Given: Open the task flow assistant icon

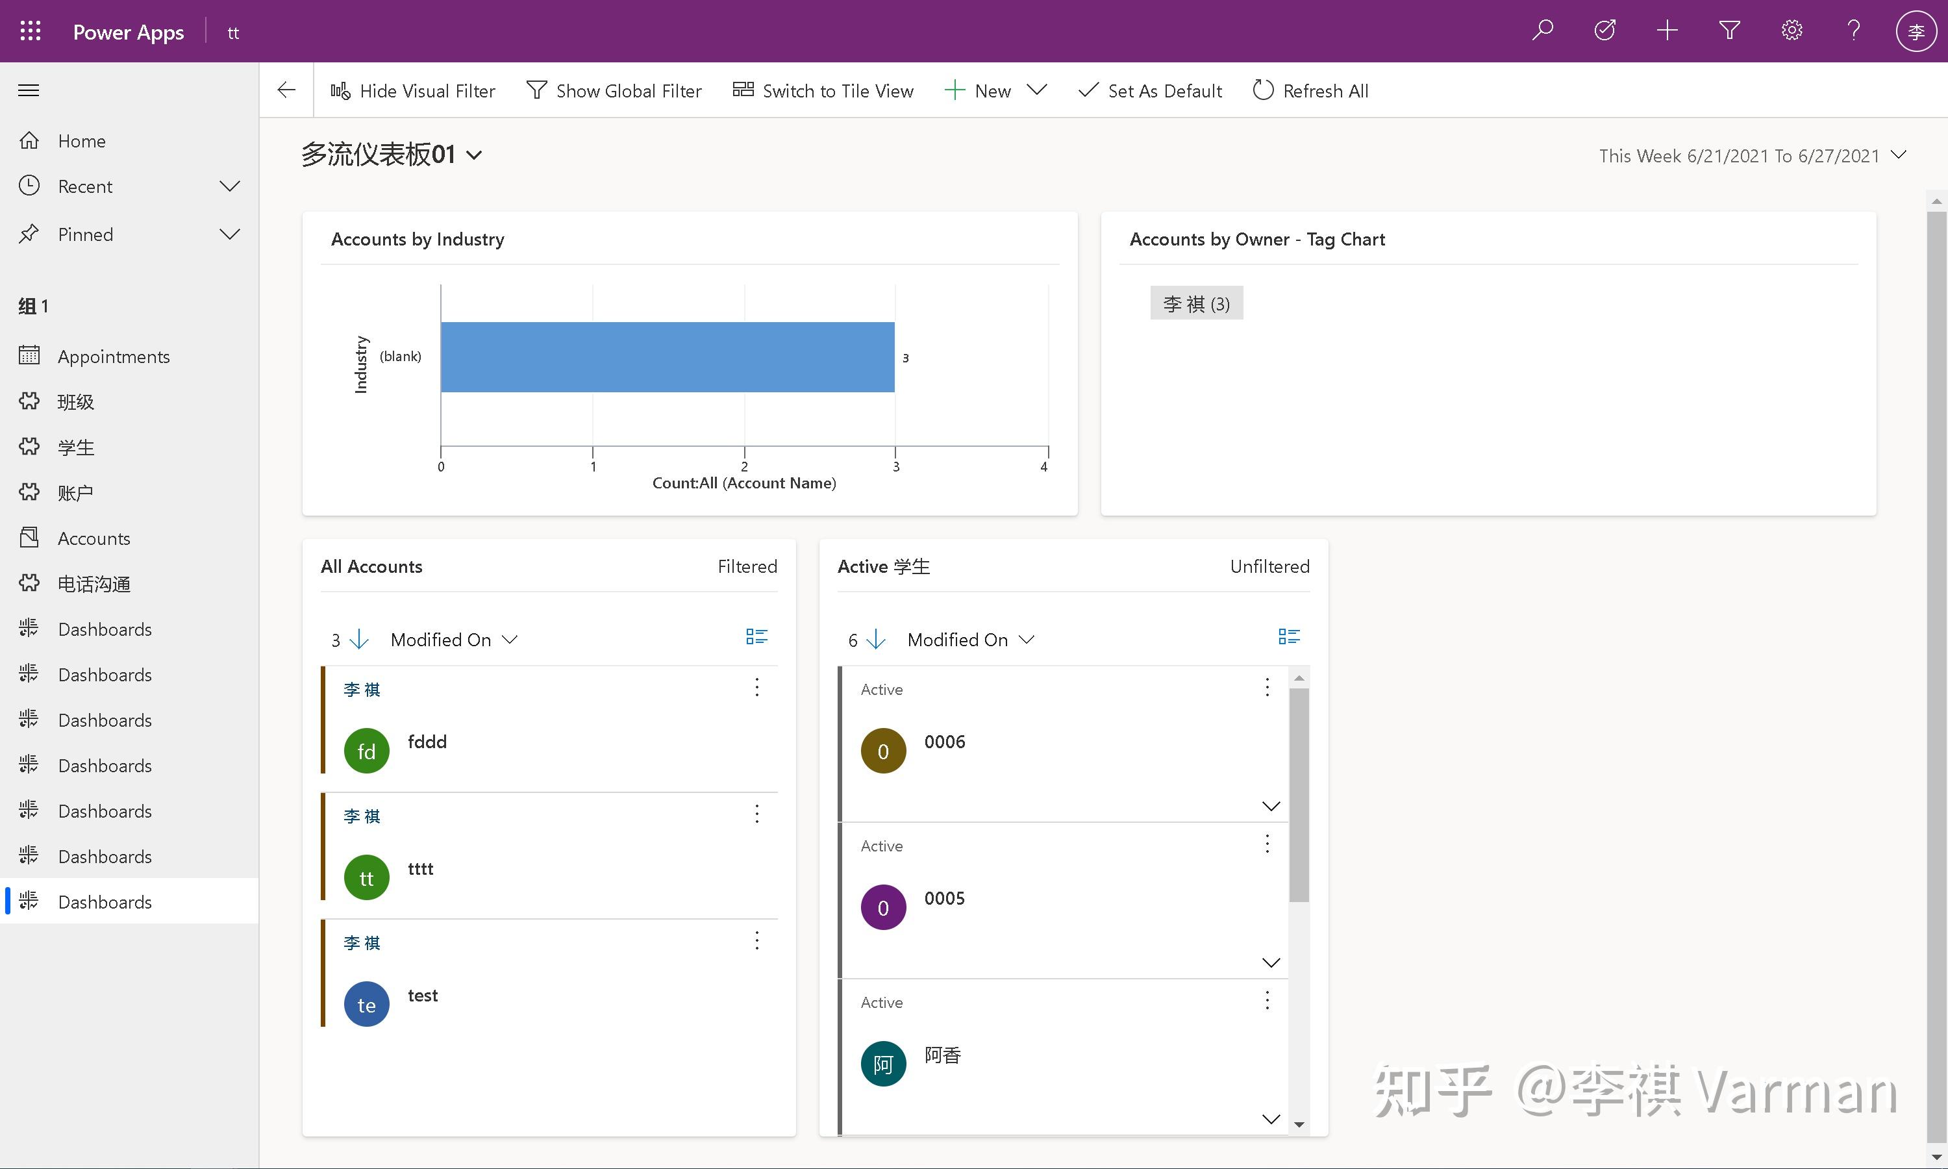Looking at the screenshot, I should (x=1605, y=31).
